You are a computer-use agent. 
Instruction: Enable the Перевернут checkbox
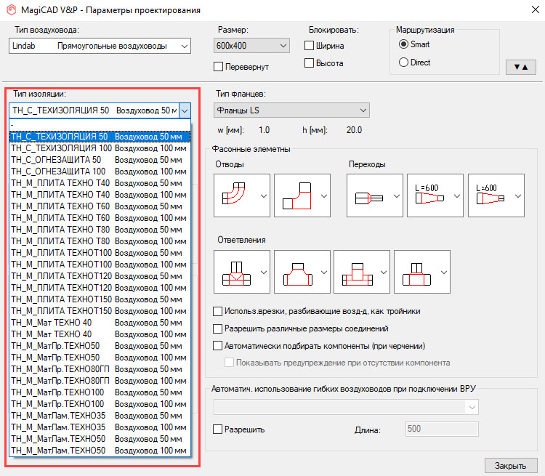pyautogui.click(x=219, y=67)
